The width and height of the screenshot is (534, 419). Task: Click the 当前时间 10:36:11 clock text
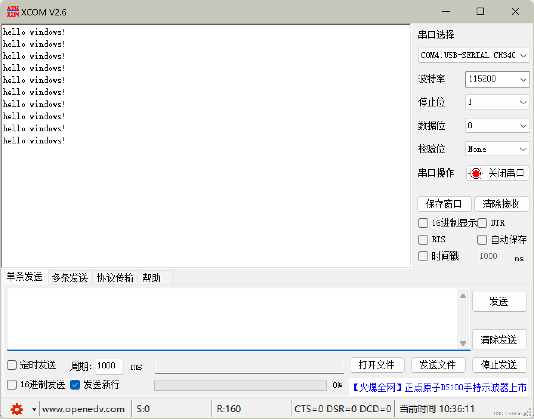click(437, 409)
